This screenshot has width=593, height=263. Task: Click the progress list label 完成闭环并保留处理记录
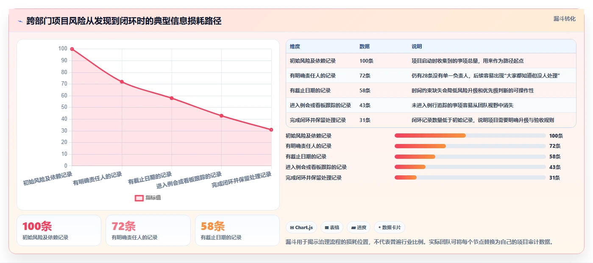[x=314, y=178]
